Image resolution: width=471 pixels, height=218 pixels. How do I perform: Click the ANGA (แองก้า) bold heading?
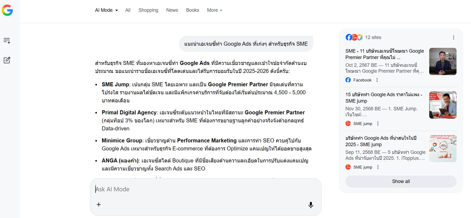pos(120,161)
